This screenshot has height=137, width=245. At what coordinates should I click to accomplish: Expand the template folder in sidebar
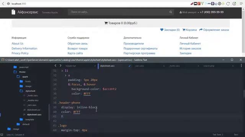point(21,119)
